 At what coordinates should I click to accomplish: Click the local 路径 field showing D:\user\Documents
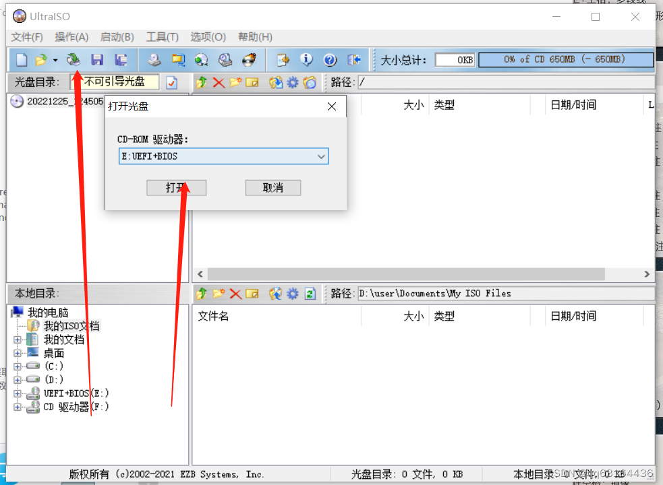tap(506, 293)
